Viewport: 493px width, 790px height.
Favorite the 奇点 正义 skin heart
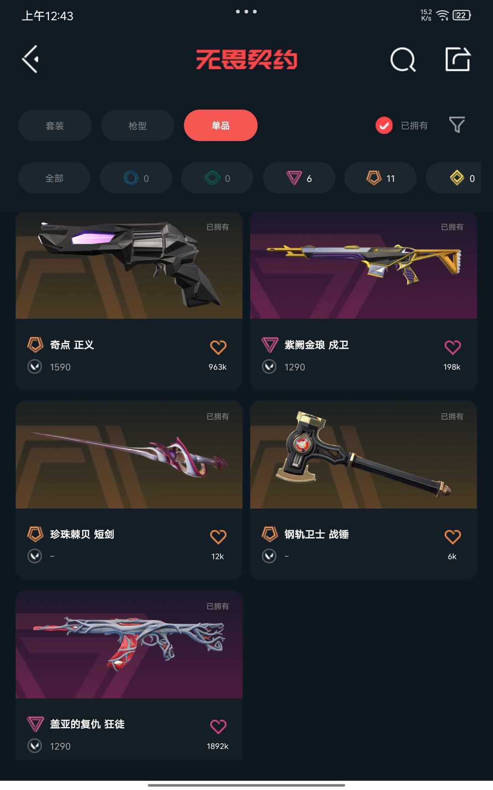point(218,347)
